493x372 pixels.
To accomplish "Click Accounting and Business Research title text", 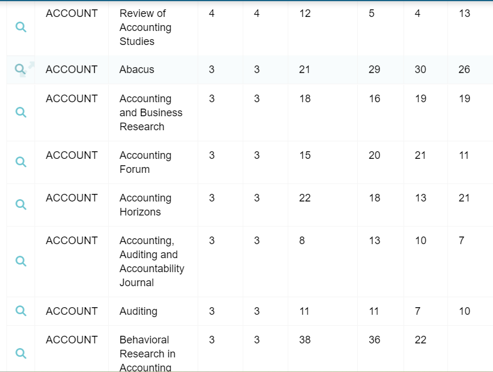I will pyautogui.click(x=150, y=113).
